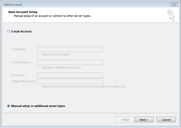The width and height of the screenshot is (181, 128).
Task: Click the 'Add Account' title bar text
Action: click(12, 5)
